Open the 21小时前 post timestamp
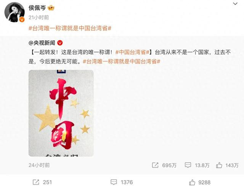 coord(39,18)
